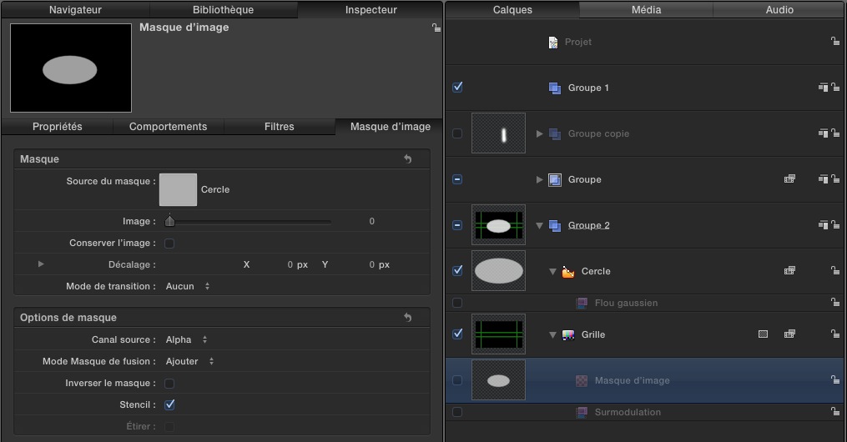
Task: Open the Mode de transition dropdown
Action: [188, 286]
